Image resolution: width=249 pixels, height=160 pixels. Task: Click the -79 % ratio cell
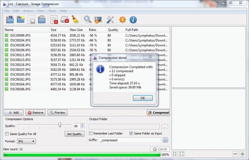[93, 45]
